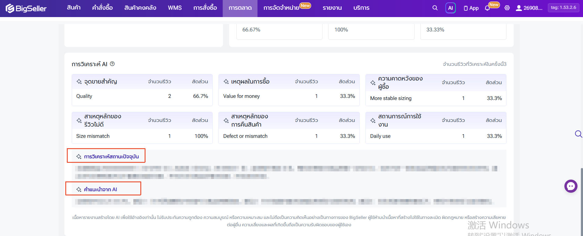The width and height of the screenshot is (583, 236).
Task: Click the help icon beside การวิเคราะห์ AI
Action: (x=112, y=64)
